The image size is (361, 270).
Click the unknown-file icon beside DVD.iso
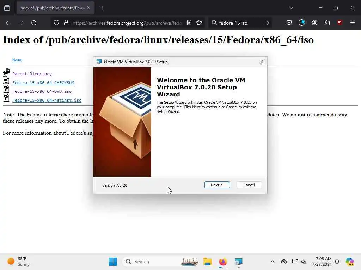click(x=6, y=89)
